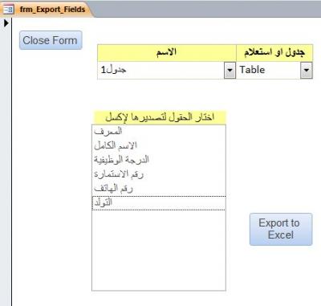321x306 pixels.
Task: Select الاسم الكامل in the fields list
Action: click(x=159, y=146)
